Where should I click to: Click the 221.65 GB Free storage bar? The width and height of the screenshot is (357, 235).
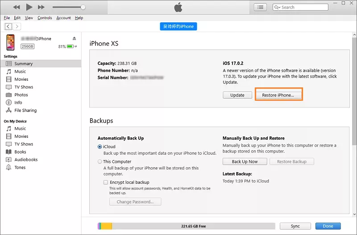[187, 226]
